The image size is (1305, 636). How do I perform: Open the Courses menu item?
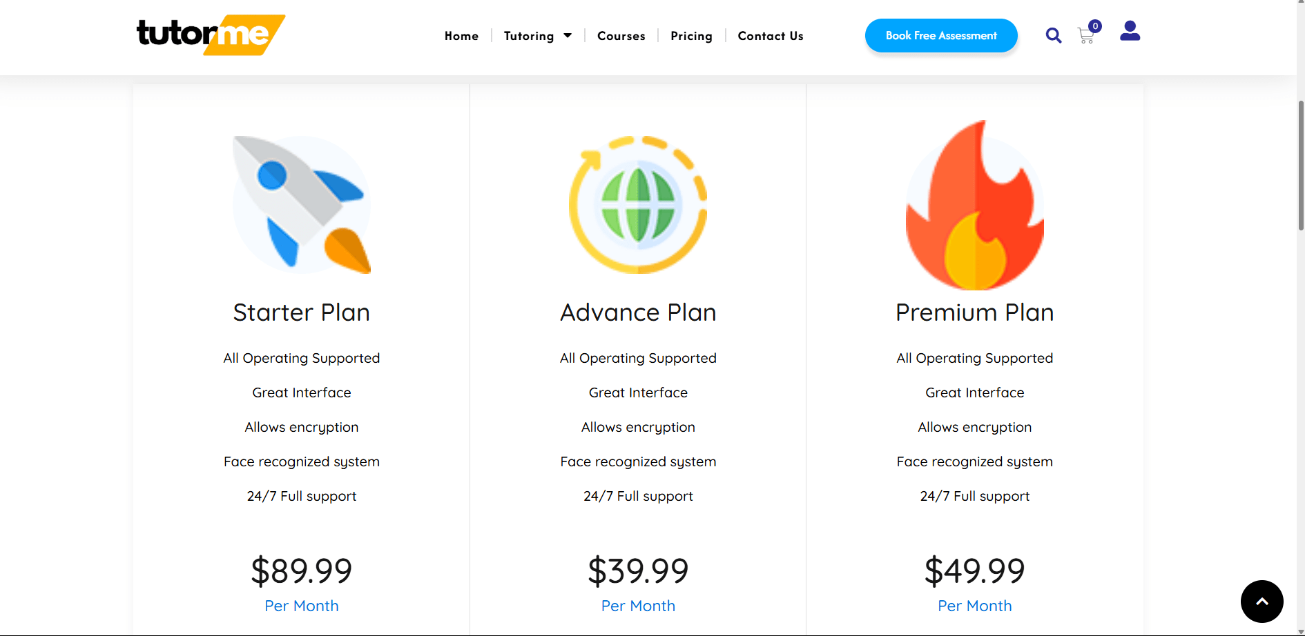pos(621,36)
